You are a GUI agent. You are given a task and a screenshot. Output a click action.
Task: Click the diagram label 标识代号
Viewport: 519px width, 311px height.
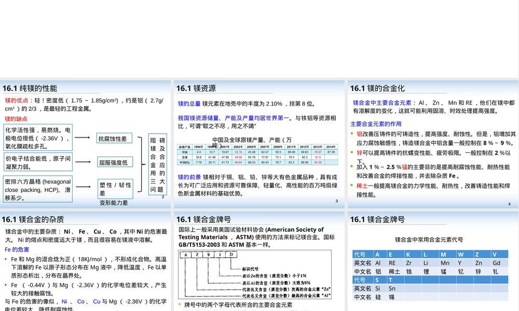coord(250,269)
